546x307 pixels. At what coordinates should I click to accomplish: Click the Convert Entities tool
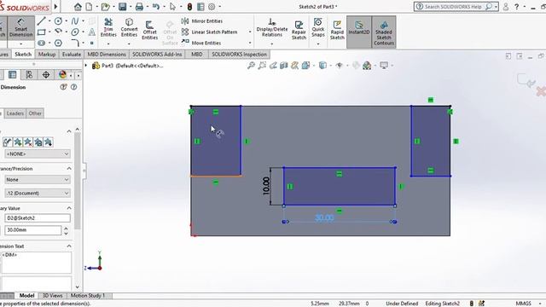coord(129,28)
